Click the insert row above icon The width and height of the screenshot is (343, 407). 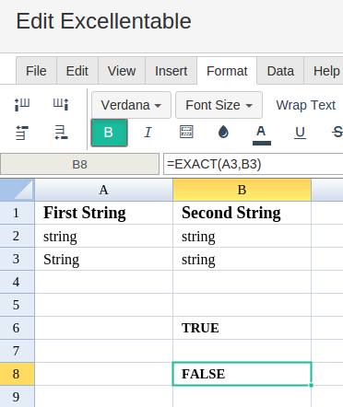coord(22,133)
